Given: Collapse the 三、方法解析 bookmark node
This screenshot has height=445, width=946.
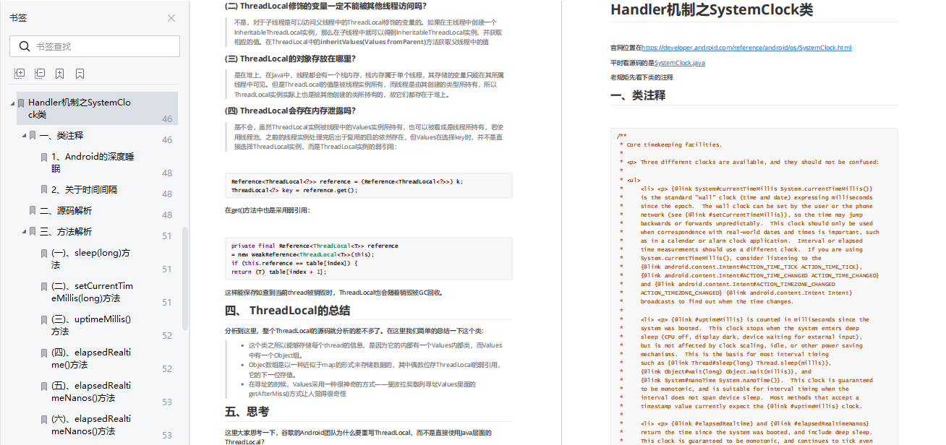Looking at the screenshot, I should coord(23,232).
